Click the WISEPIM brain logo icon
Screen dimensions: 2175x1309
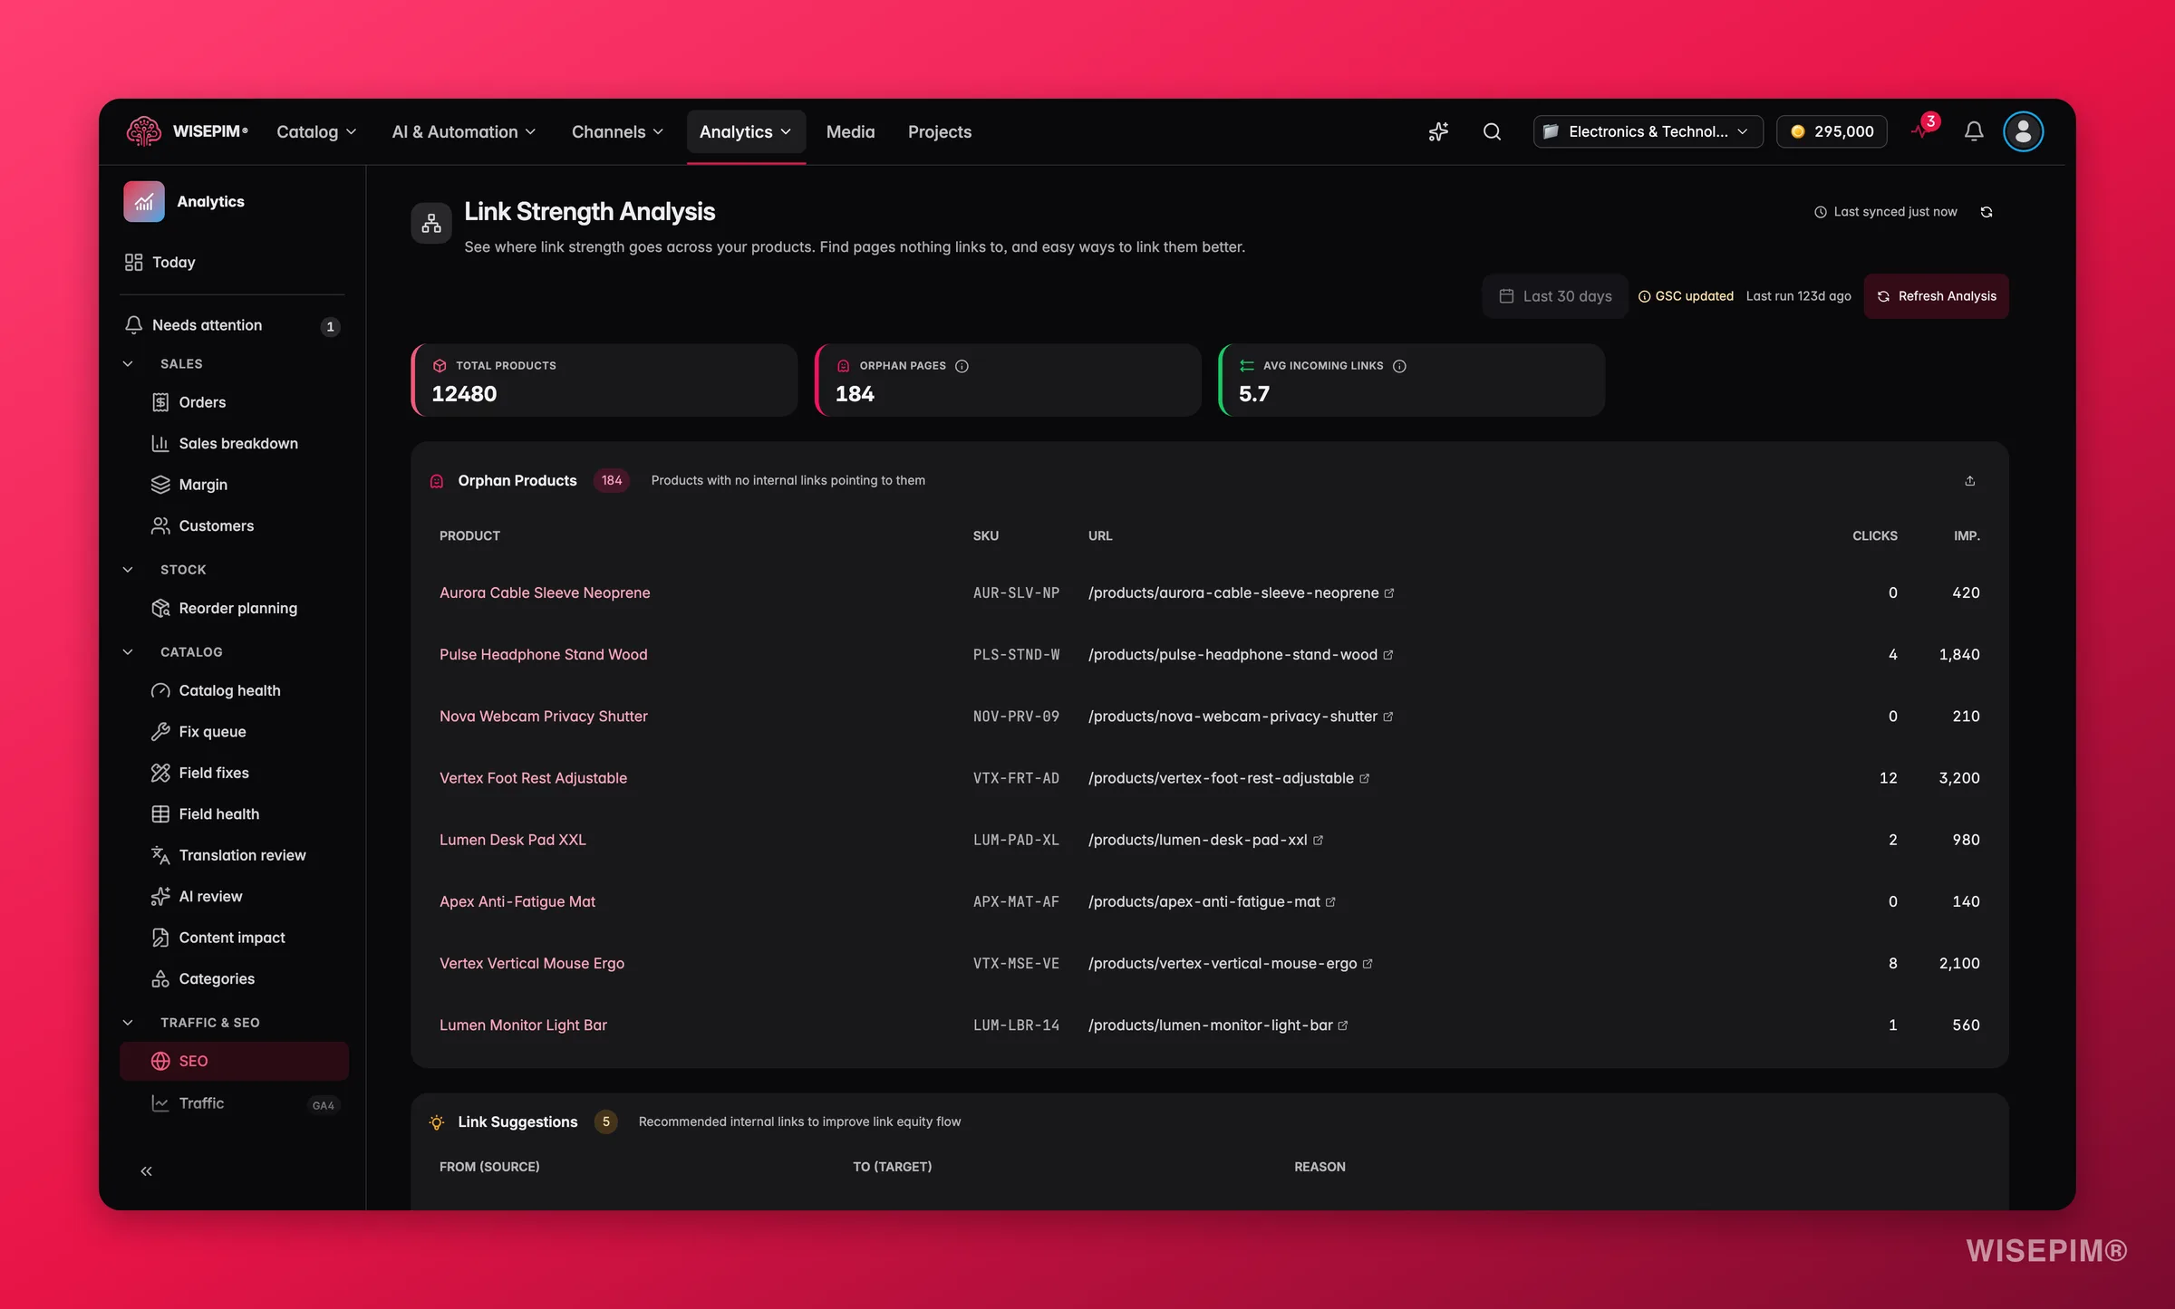click(x=143, y=131)
